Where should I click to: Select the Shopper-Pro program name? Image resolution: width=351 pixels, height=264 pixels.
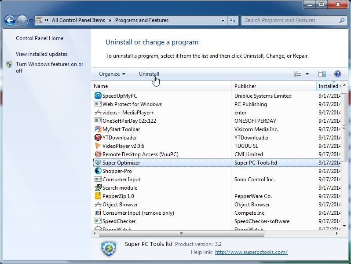tap(117, 171)
